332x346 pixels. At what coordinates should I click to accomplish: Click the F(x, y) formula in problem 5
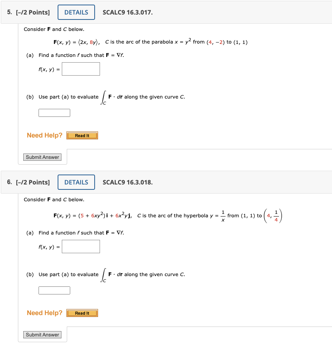[x=76, y=42]
